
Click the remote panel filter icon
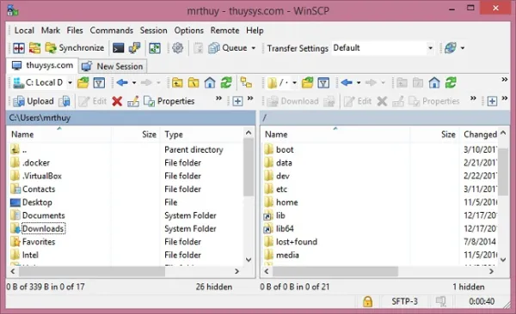pyautogui.click(x=323, y=82)
